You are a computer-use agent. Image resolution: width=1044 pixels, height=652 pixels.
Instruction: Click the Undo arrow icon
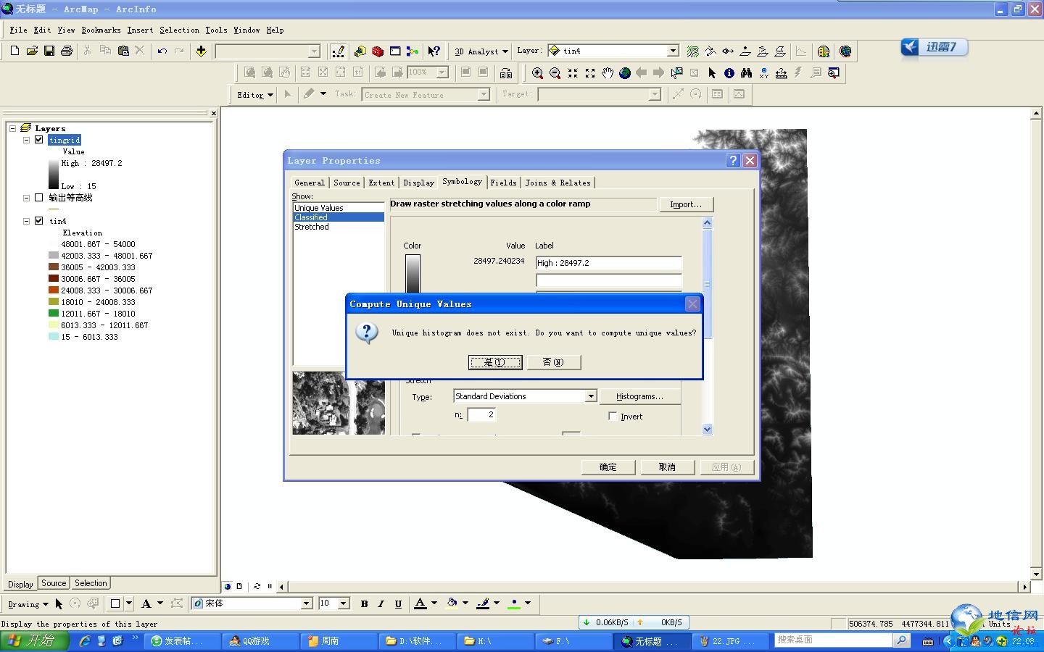point(162,51)
